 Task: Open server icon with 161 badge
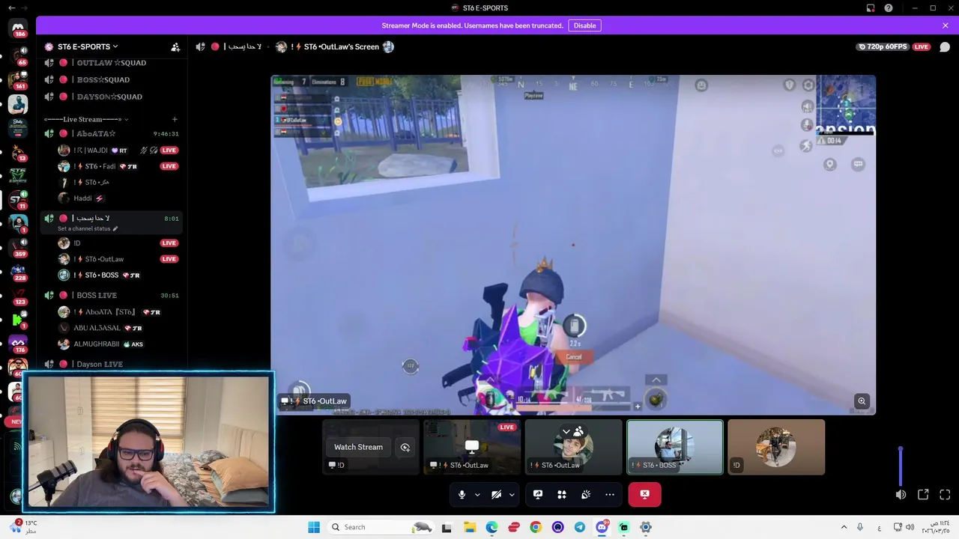(x=18, y=80)
